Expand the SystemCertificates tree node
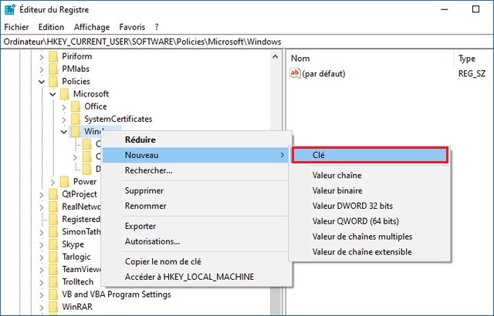Viewport: 494px width, 316px height. coord(64,119)
